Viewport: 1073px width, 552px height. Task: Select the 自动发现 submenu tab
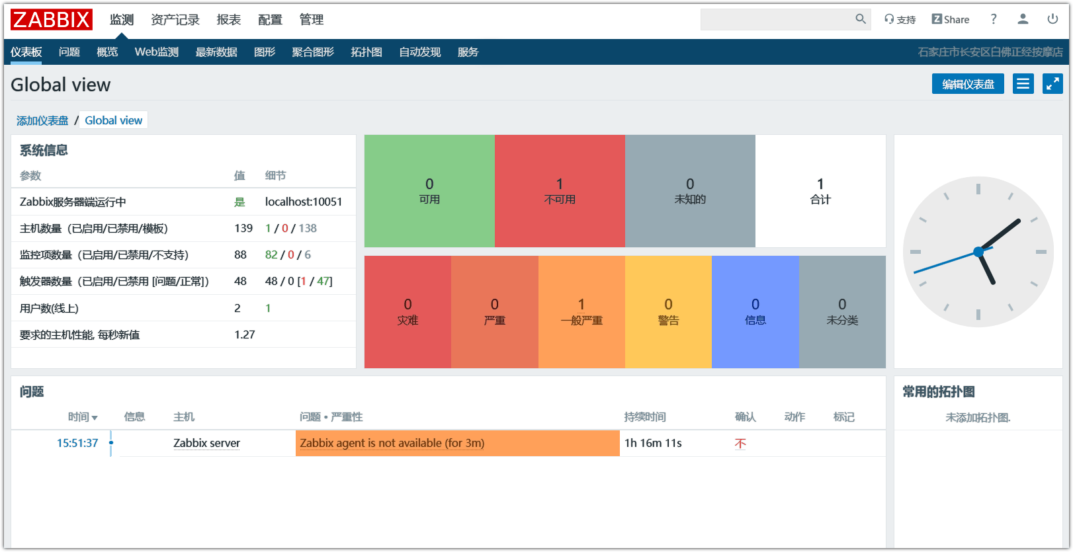[x=420, y=52]
